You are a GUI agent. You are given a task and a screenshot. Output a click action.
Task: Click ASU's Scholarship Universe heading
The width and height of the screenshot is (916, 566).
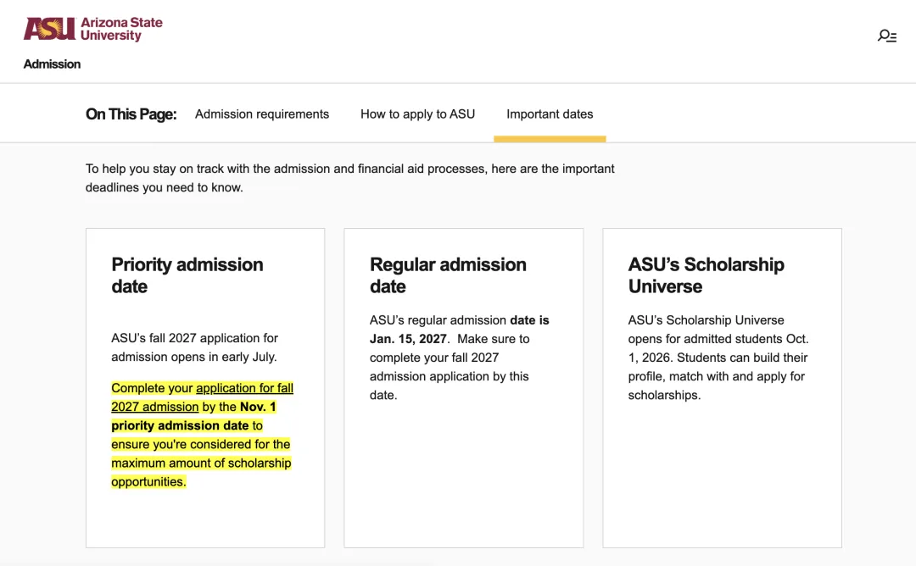pos(707,275)
